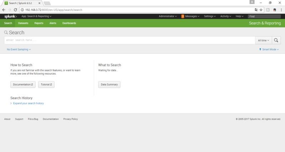The width and height of the screenshot is (285, 152).
Task: Open App: Search & Reporting dropdown
Action: 36,16
